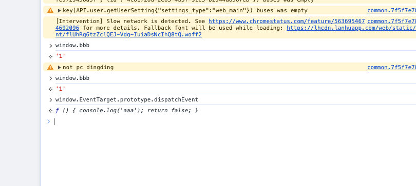
Task: Click the warning icon beside the getUserSetting message
Action: (x=50, y=11)
